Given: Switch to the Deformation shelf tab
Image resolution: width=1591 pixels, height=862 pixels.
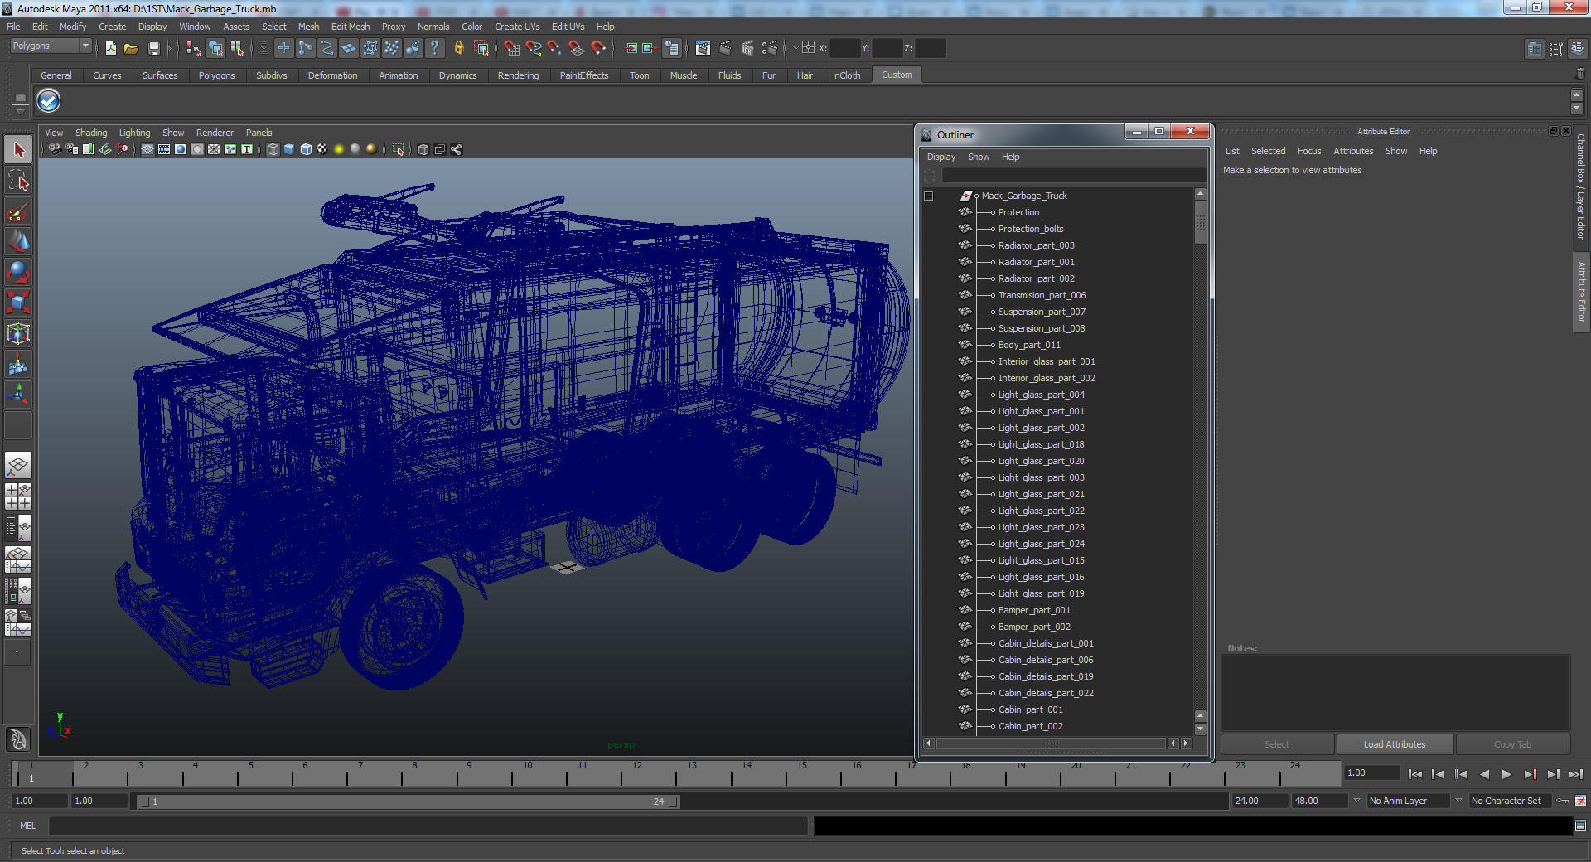Looking at the screenshot, I should point(332,75).
